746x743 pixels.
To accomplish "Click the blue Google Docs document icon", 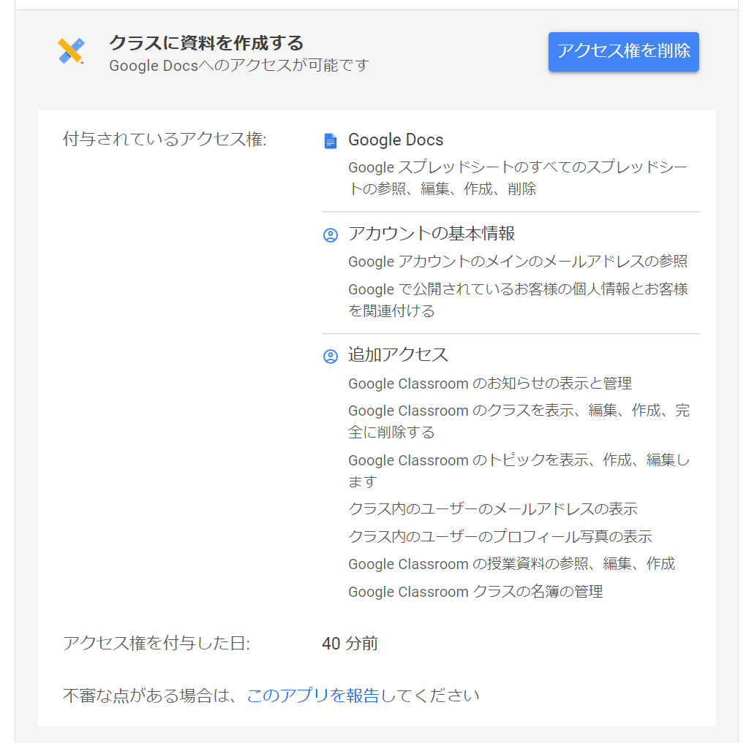I will coord(330,141).
